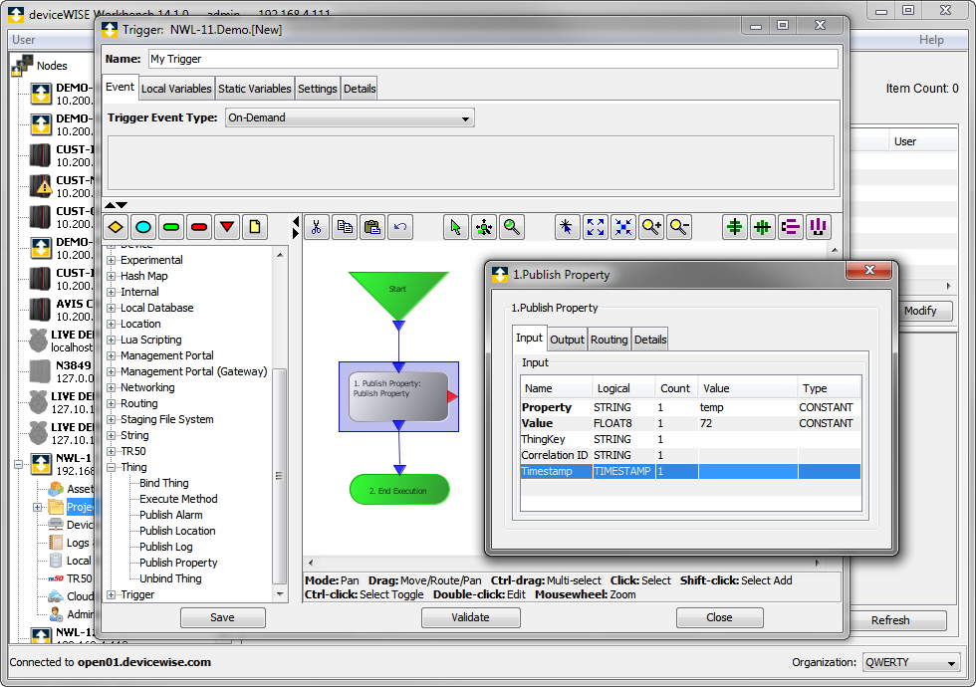Click the red inverted triangle shape icon
This screenshot has width=976, height=687.
click(227, 227)
